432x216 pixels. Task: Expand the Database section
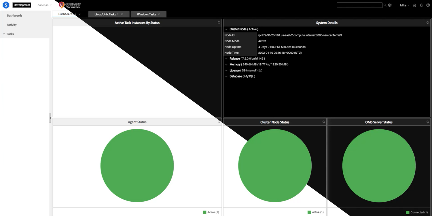pos(226,77)
